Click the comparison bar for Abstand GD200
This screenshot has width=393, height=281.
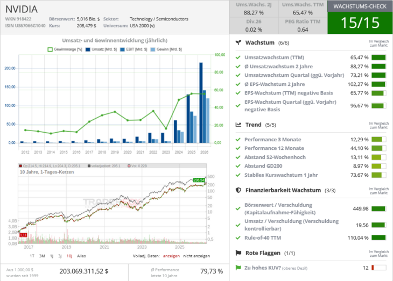[378, 166]
